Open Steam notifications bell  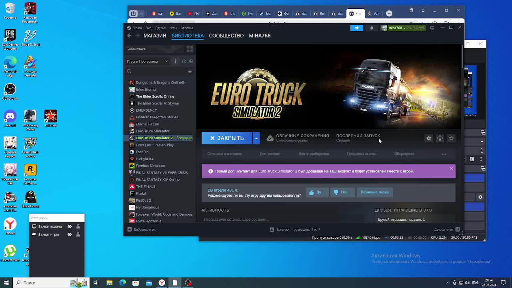click(x=372, y=28)
